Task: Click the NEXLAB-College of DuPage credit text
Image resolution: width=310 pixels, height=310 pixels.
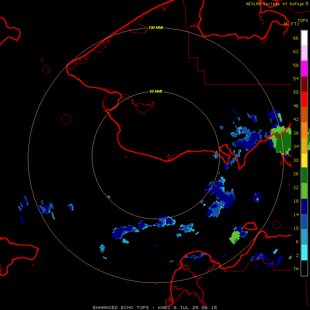Action: point(276,4)
